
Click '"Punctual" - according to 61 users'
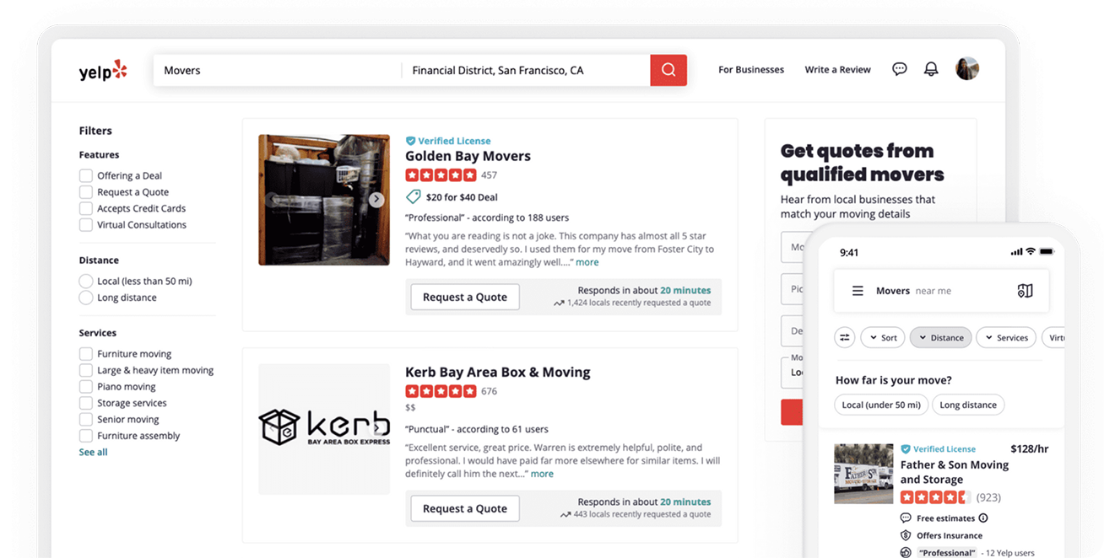[477, 429]
